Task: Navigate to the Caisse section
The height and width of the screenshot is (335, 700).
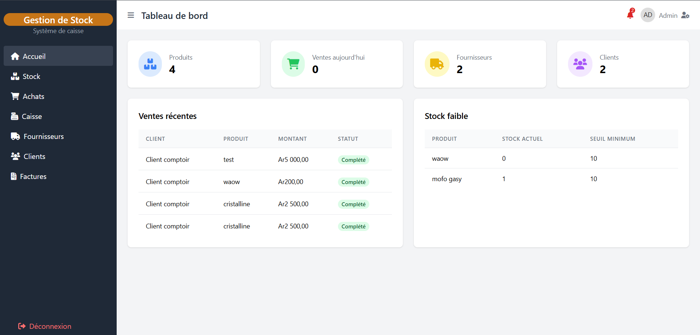Action: (32, 116)
